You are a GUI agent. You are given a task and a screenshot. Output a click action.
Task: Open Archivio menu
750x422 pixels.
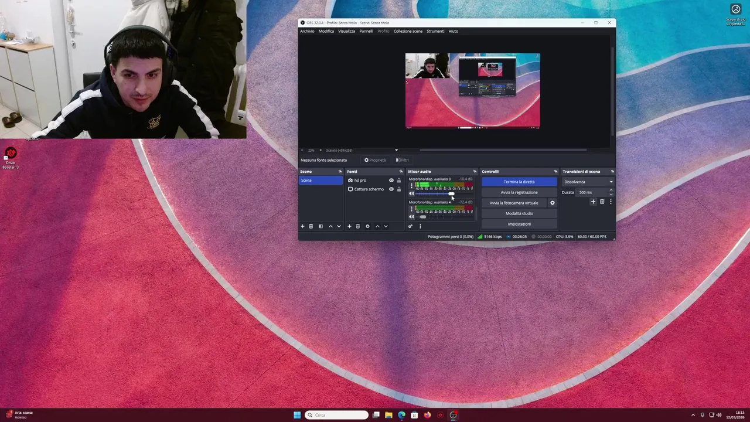pos(307,31)
